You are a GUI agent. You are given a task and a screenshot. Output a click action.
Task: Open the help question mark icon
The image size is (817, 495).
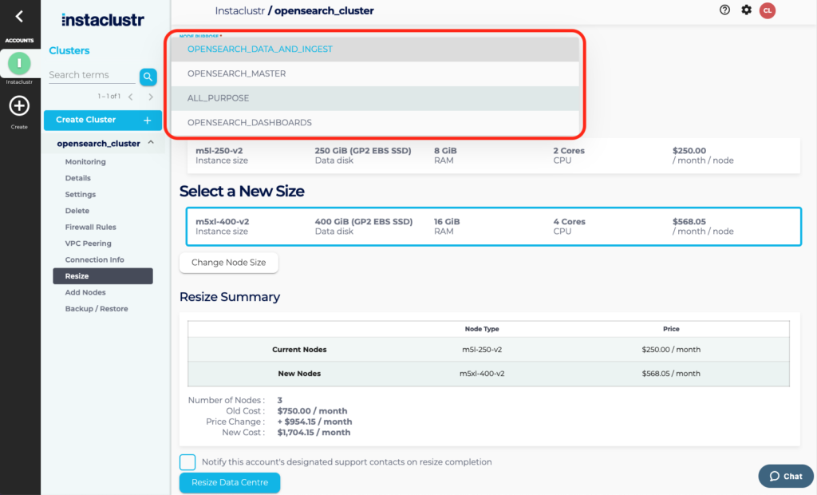(x=724, y=10)
